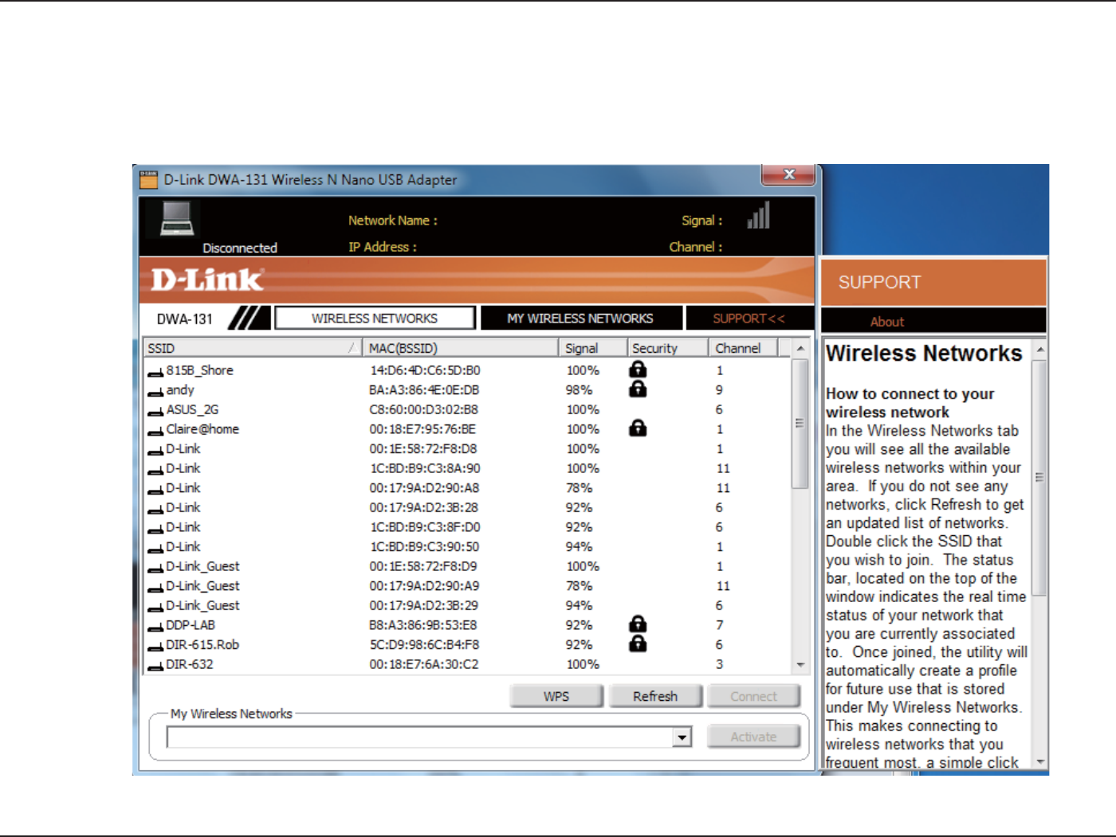Switch to the WIRELESS NETWORKS tab
Viewport: 1116px width, 837px height.
point(375,318)
